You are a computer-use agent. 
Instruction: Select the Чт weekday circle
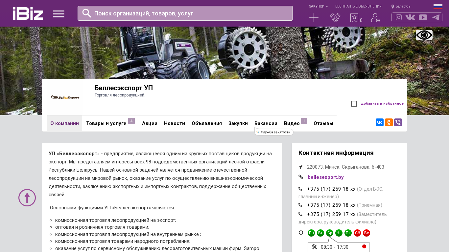pos(339,233)
